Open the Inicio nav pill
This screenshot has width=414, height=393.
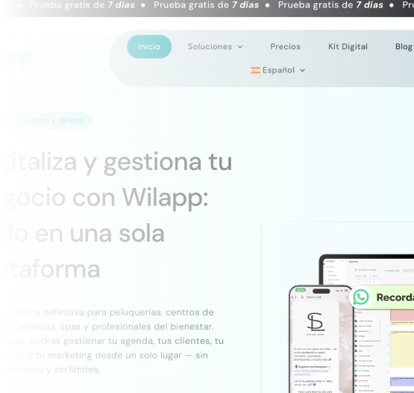click(x=149, y=46)
